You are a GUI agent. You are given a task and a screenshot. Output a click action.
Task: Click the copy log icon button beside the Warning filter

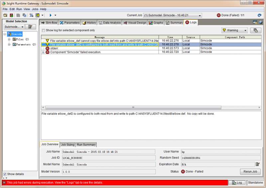pos(256,30)
